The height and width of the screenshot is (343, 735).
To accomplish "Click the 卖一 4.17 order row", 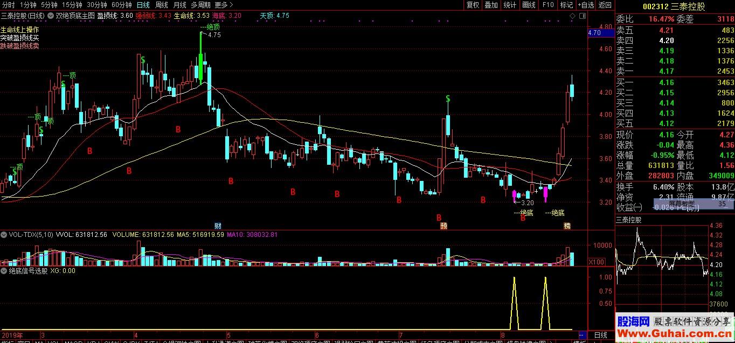I will pyautogui.click(x=675, y=71).
